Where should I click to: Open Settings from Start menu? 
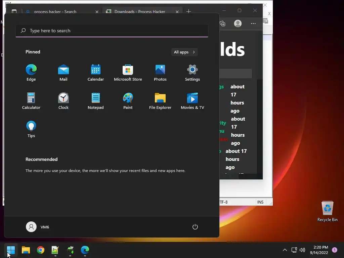pos(192,73)
